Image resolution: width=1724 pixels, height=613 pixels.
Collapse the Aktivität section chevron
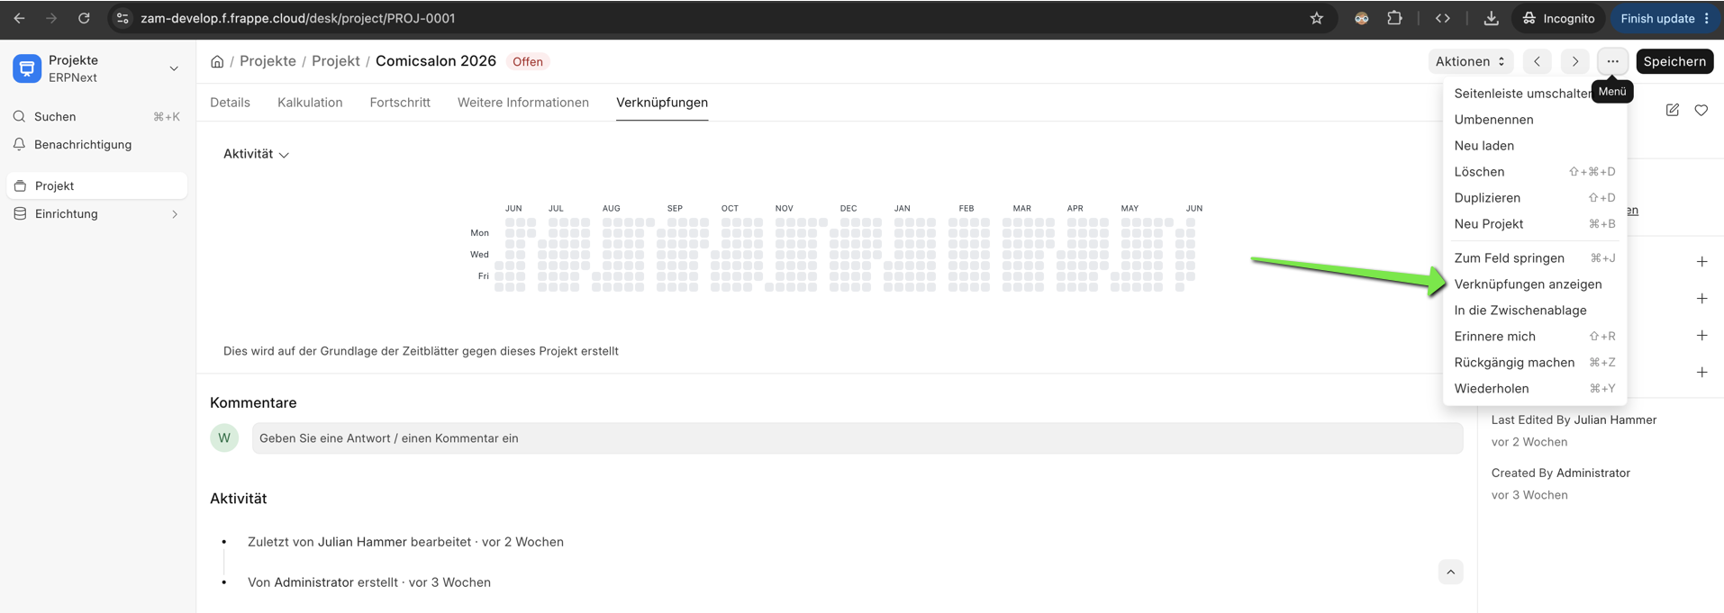284,155
